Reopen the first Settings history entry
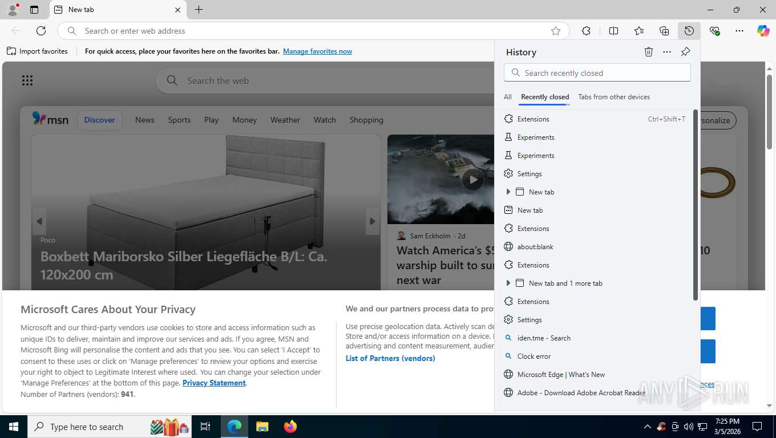Screen dimensions: 776x438 click(x=595, y=174)
